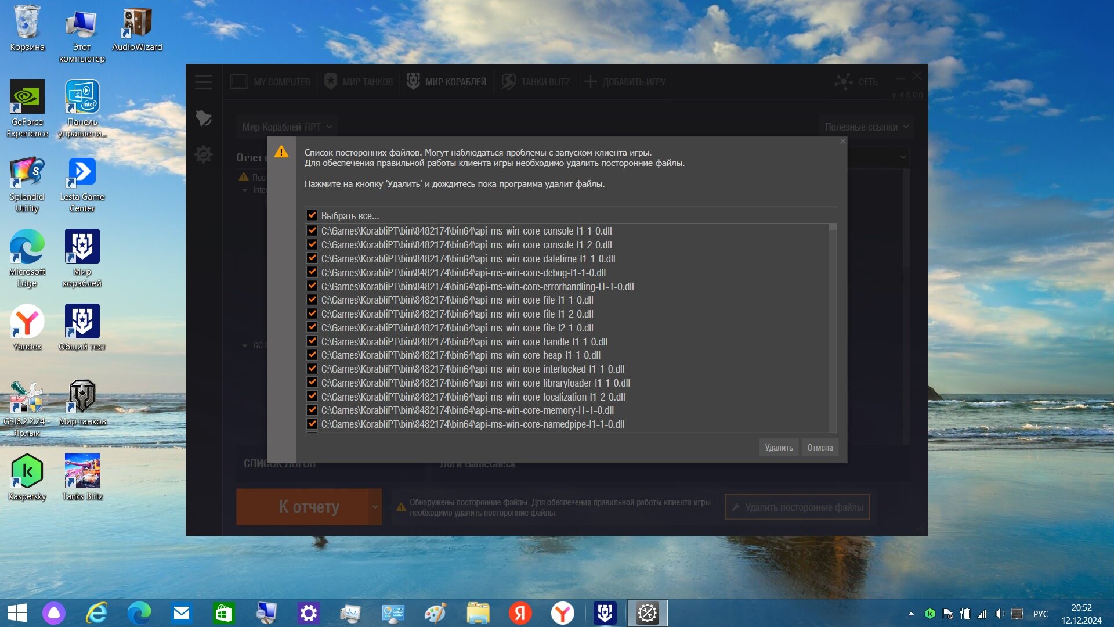Open the Kaspersky desktop shortcut
The height and width of the screenshot is (627, 1114).
pos(27,477)
